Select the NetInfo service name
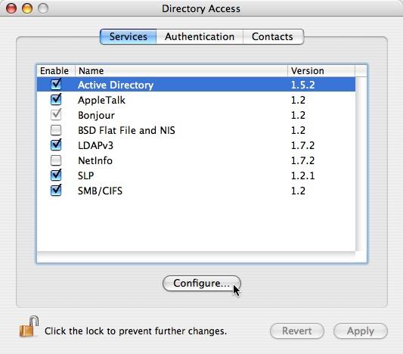This screenshot has height=354, width=403. [x=95, y=160]
